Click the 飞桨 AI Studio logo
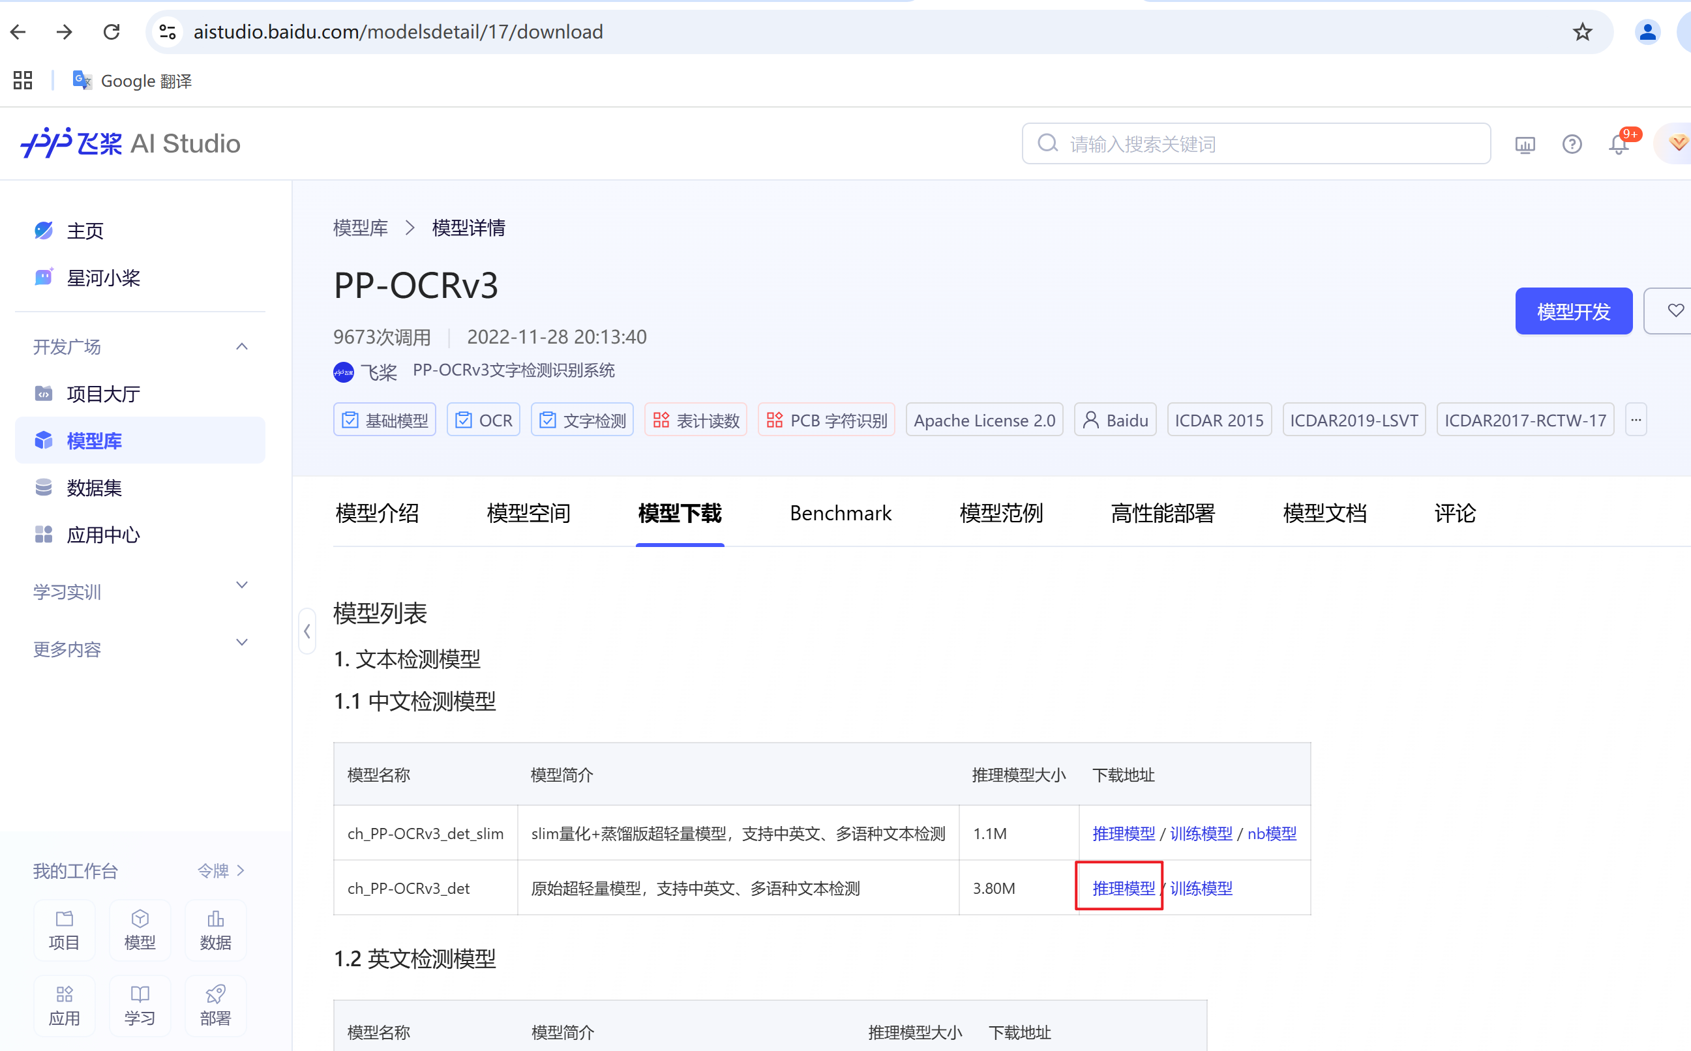 click(x=129, y=143)
